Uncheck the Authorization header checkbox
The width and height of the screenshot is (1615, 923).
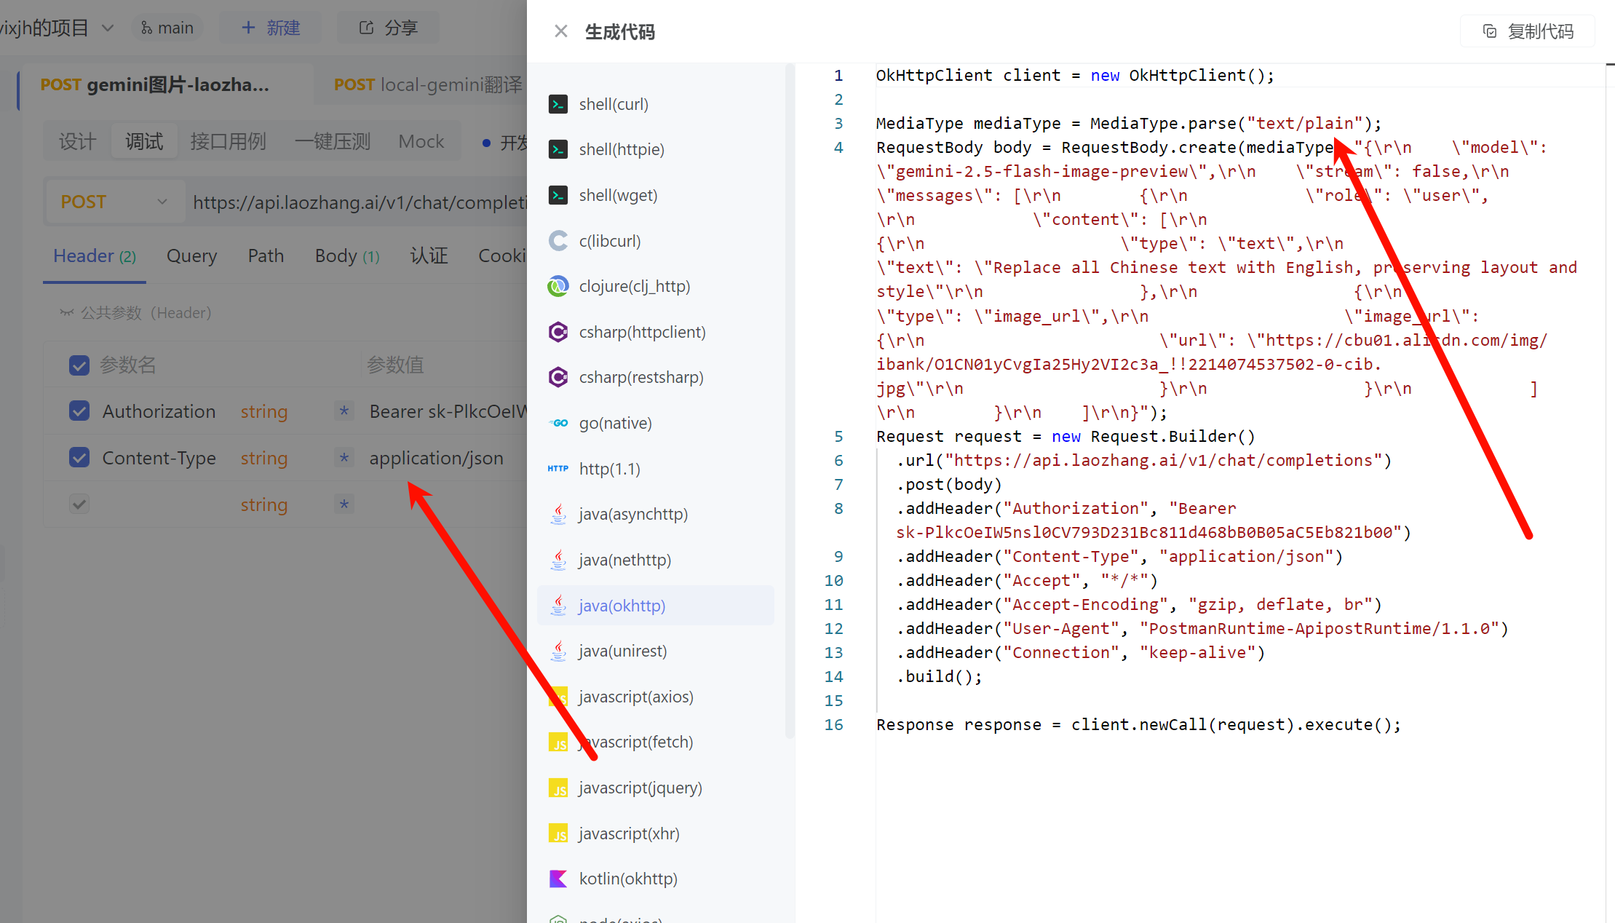[79, 411]
